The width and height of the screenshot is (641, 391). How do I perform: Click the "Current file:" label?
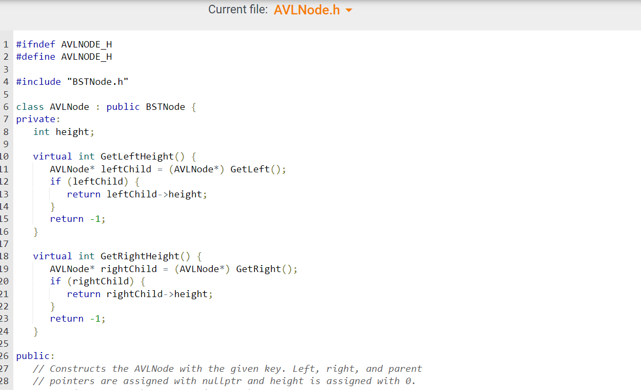pos(238,9)
